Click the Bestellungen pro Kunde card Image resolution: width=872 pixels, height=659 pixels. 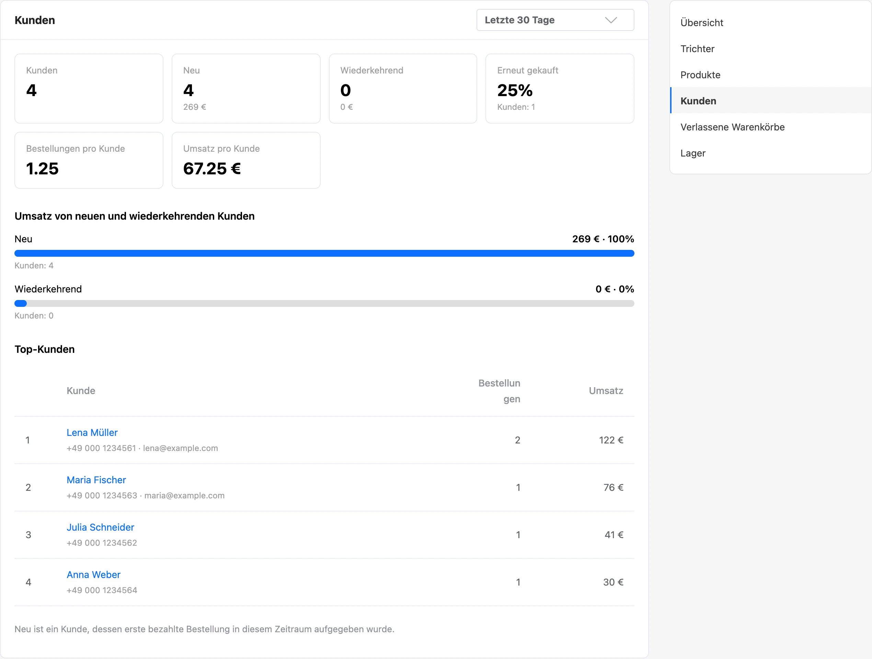pos(89,160)
